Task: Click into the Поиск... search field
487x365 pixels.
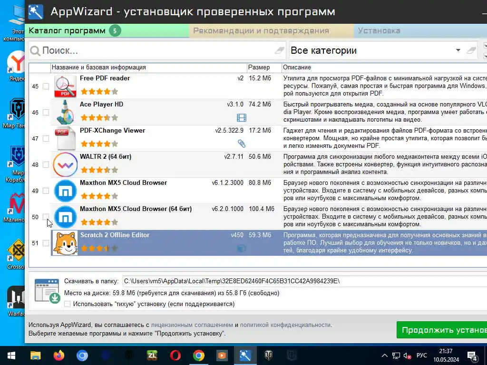Action: coord(157,50)
